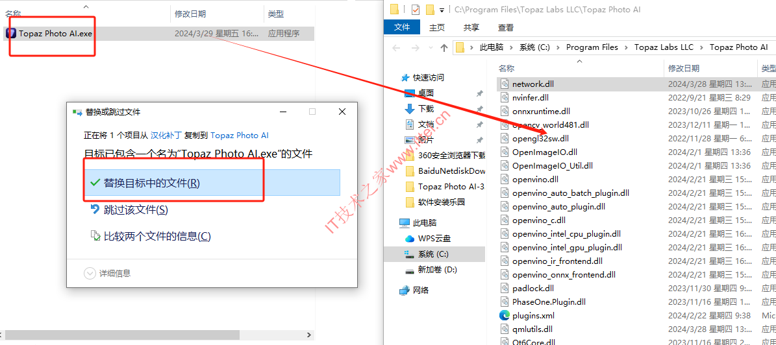Image resolution: width=776 pixels, height=345 pixels.
Task: Open 汉化补丁 source folder link
Action: (166, 135)
